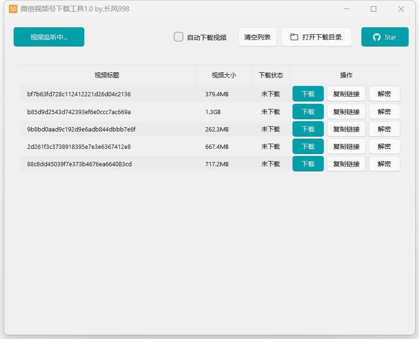Clear the video list

(257, 37)
